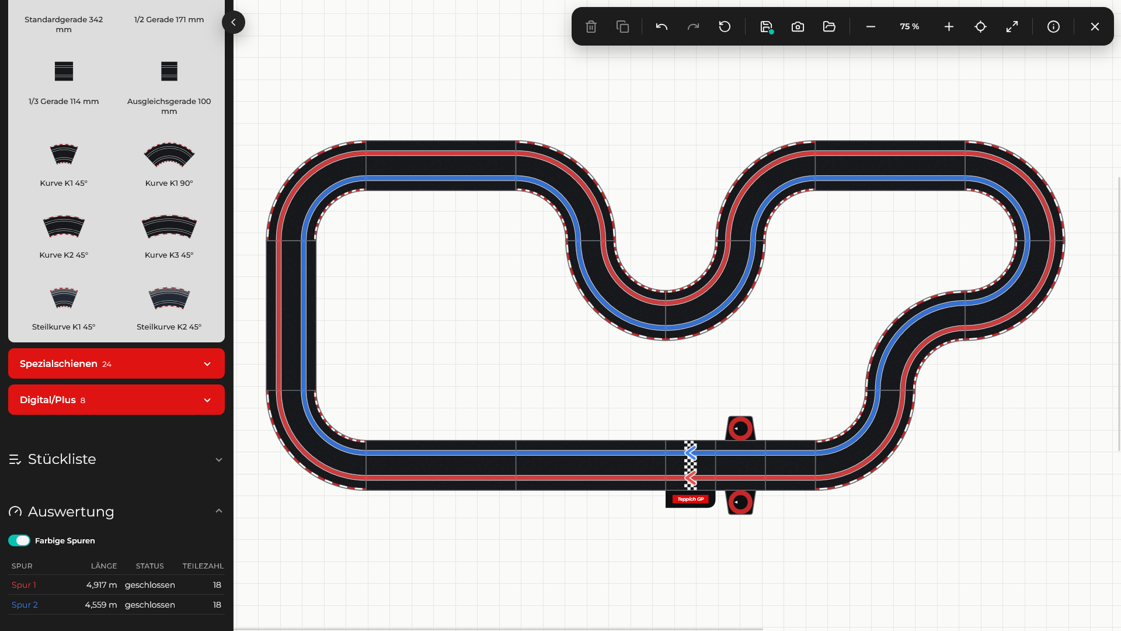Click the Spur 2 row label
Viewport: 1121px width, 631px height.
pyautogui.click(x=25, y=605)
